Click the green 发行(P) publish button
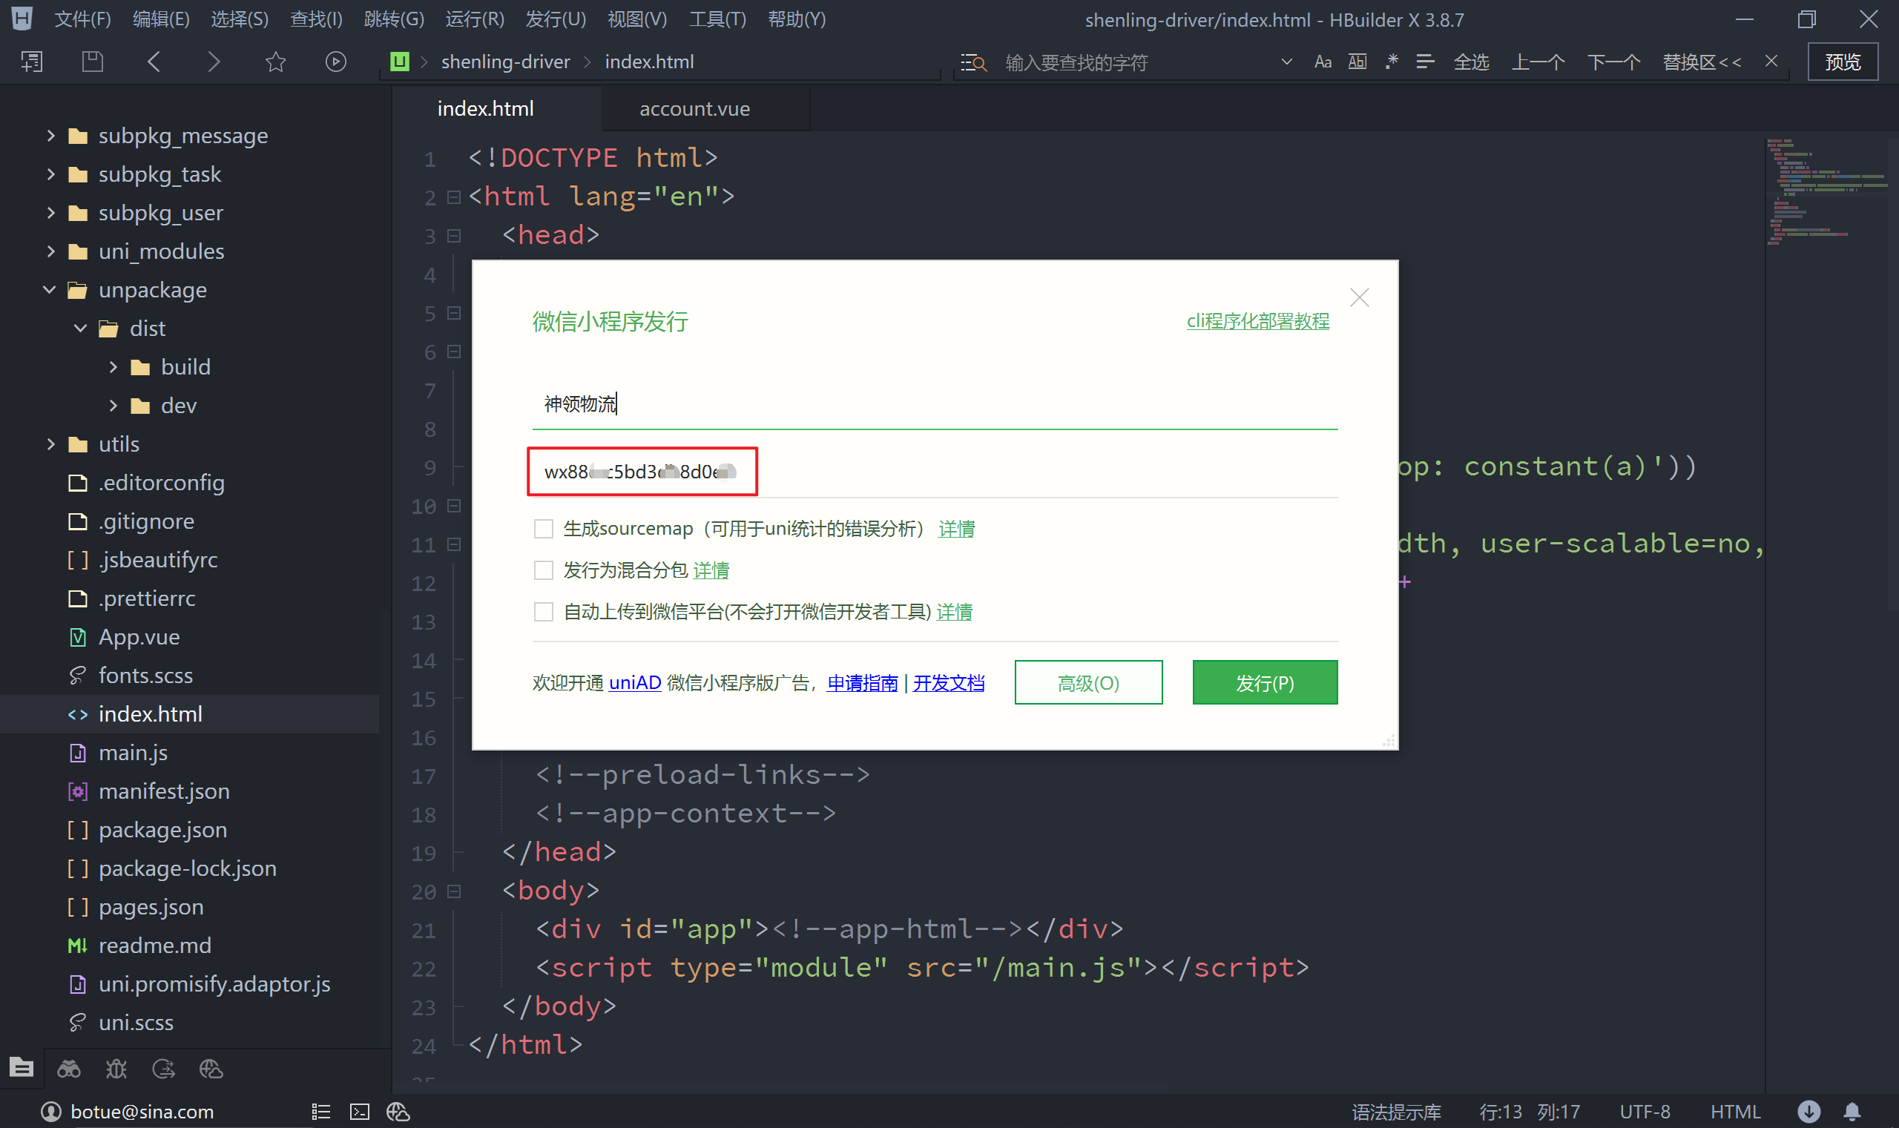Screen dimensions: 1899x1128 (1264, 682)
